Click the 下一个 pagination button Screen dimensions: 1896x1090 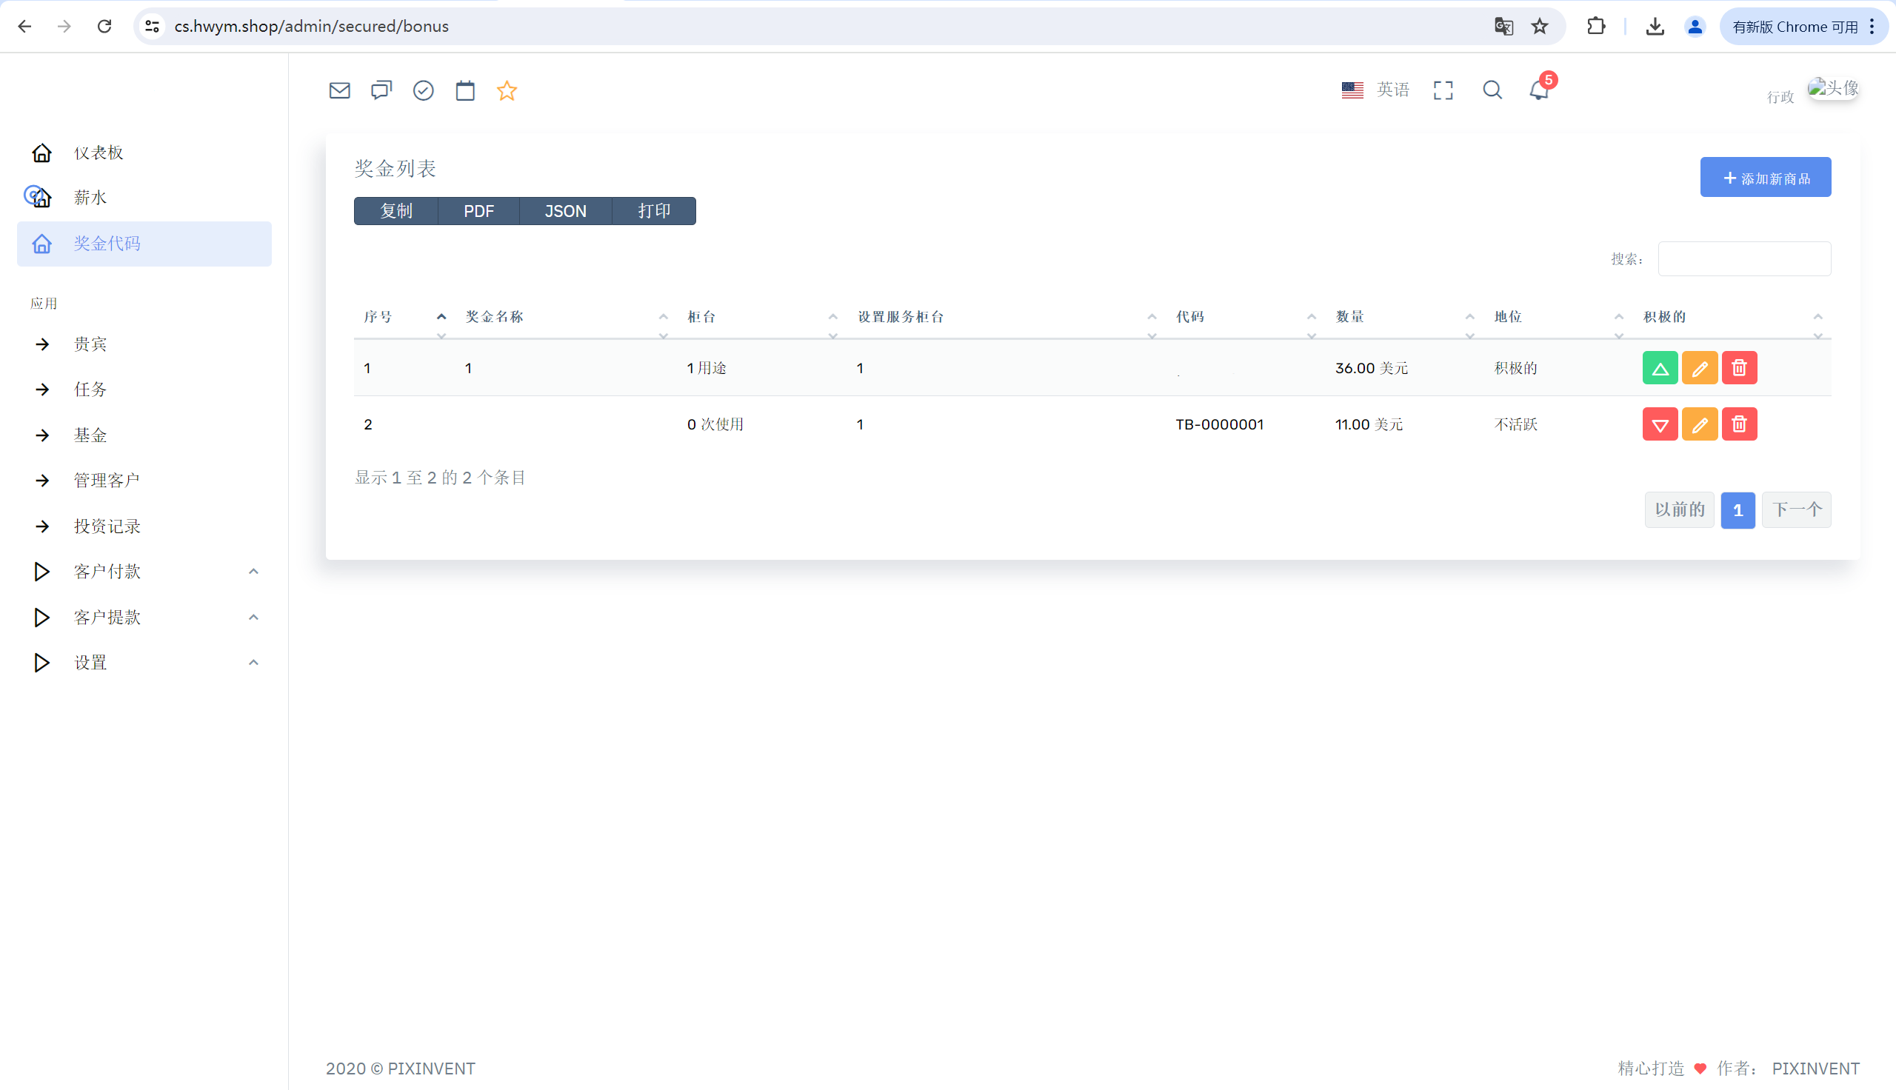coord(1796,509)
